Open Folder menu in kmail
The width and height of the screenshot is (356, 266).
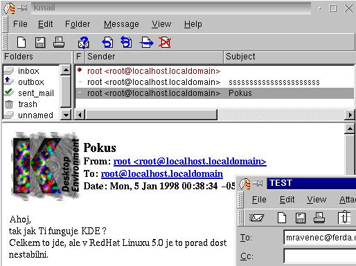tap(78, 24)
